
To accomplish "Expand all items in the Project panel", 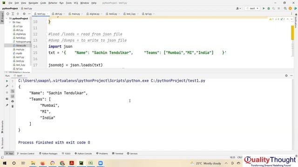I will click(13, 14).
